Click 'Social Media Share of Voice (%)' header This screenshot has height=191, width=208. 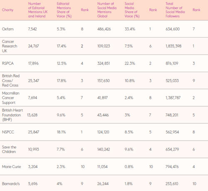132,10
